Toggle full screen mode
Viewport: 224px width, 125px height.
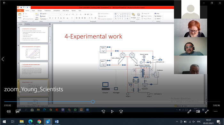click(207, 112)
